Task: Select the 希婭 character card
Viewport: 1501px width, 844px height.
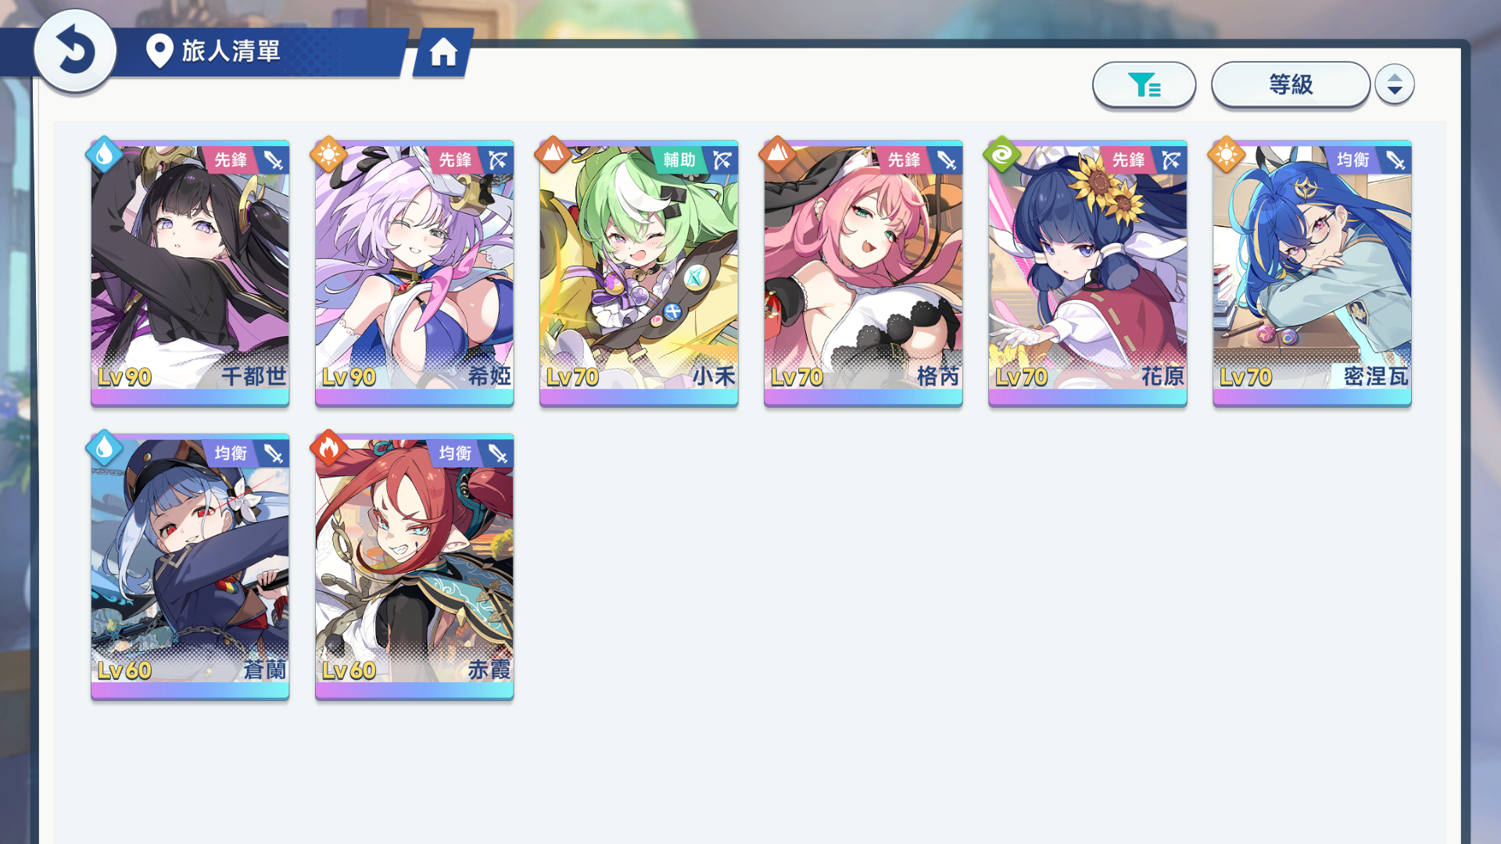Action: 414,274
